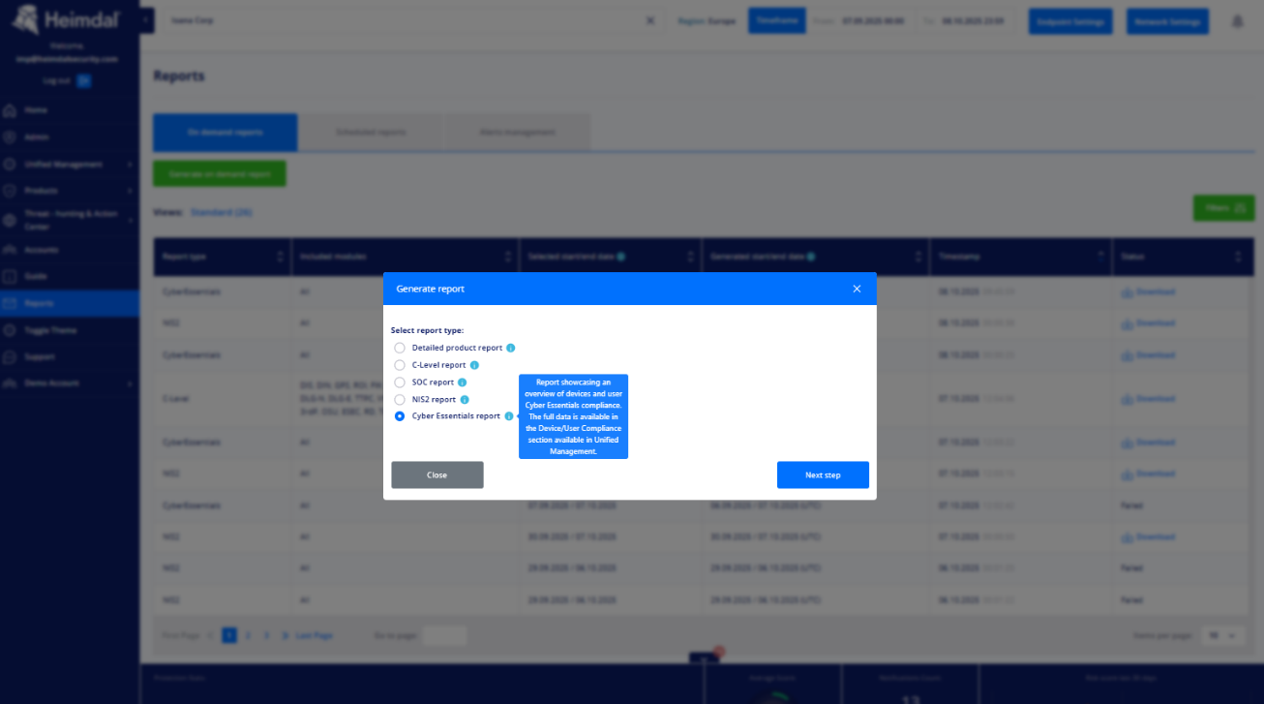Show info for C-Level report
This screenshot has width=1264, height=704.
point(474,365)
